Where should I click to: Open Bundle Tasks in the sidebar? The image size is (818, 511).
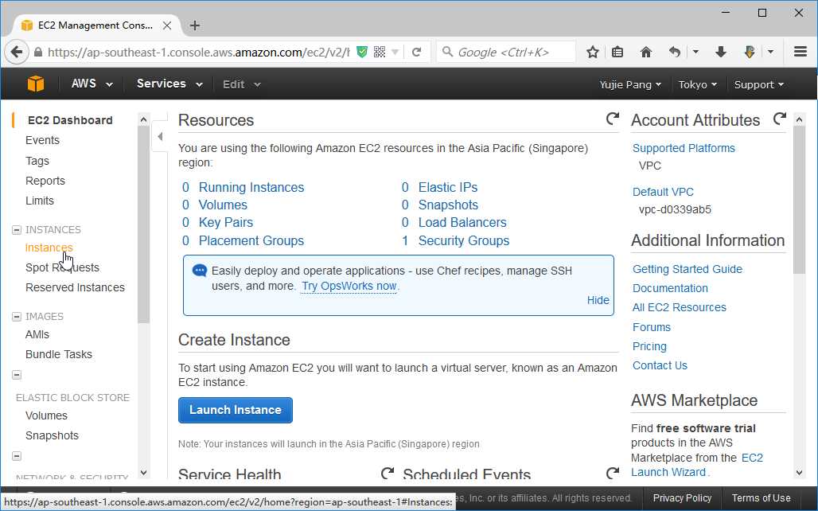(x=58, y=354)
